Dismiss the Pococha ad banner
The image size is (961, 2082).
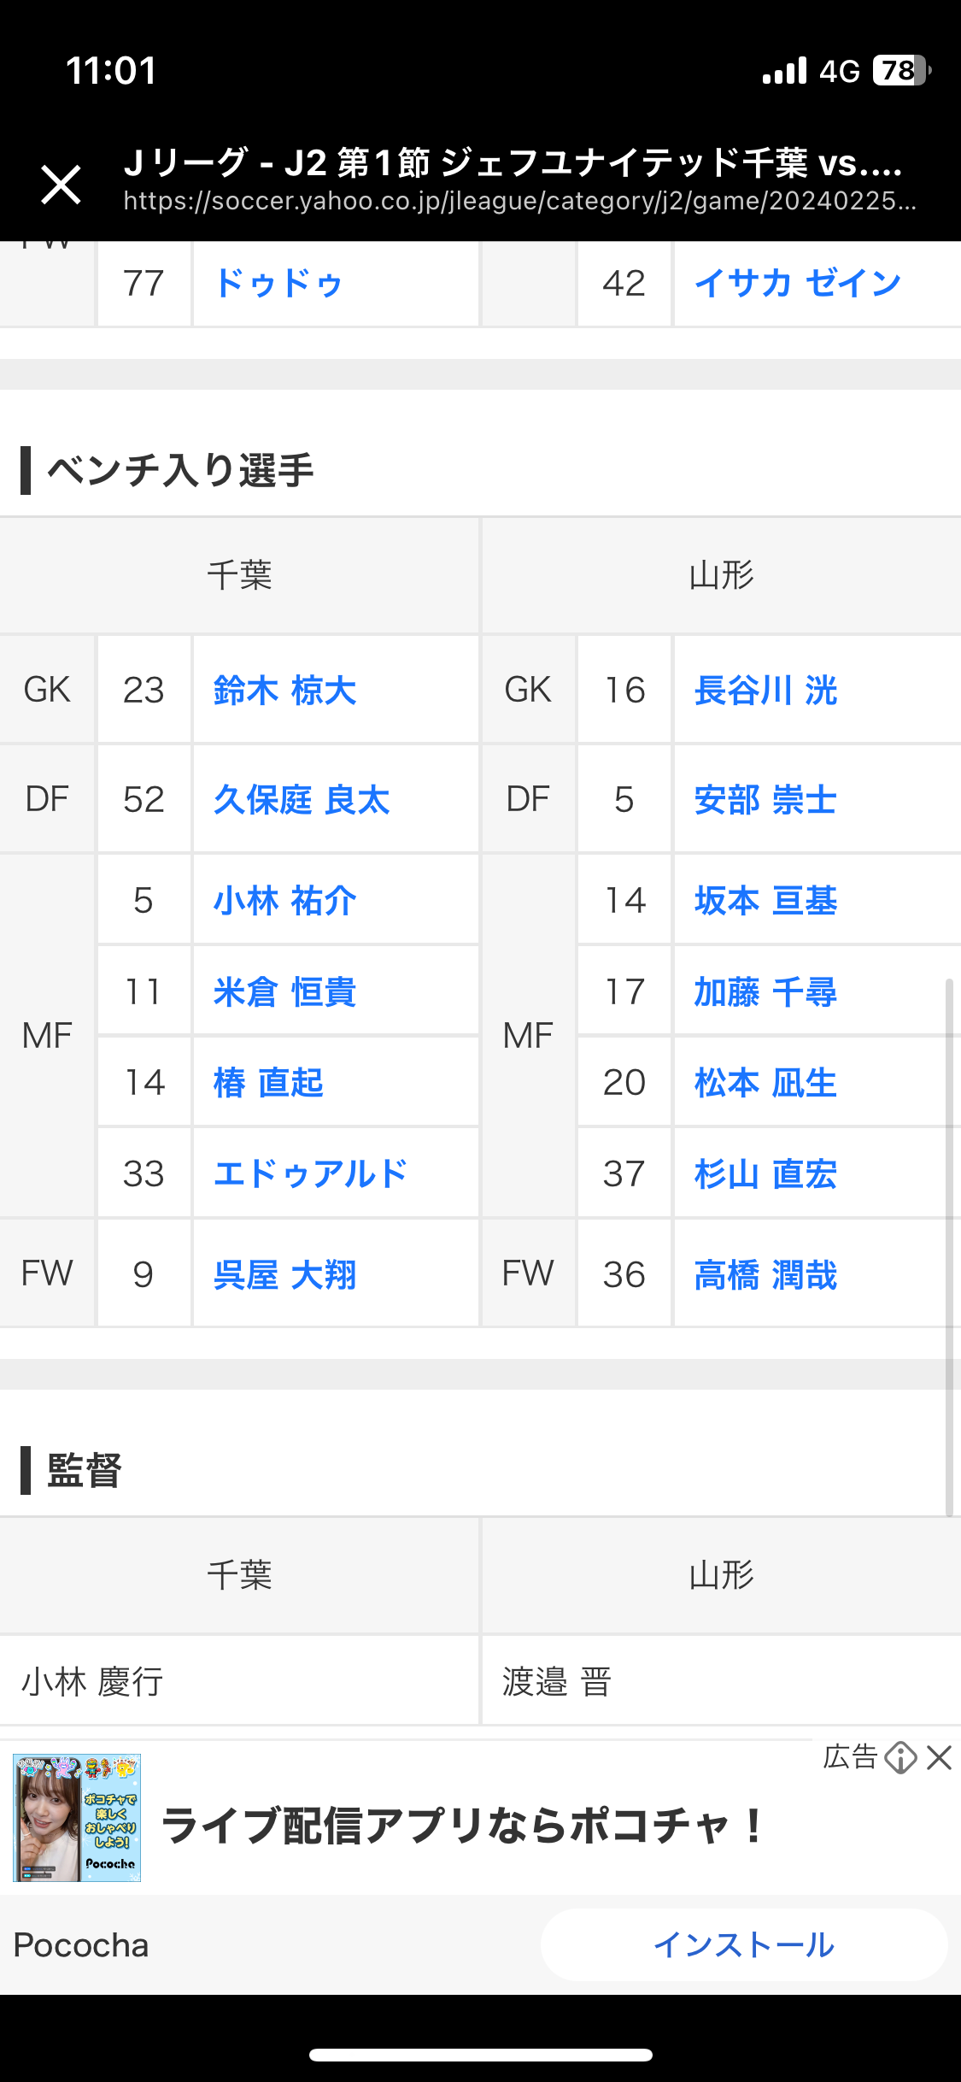[939, 1758]
